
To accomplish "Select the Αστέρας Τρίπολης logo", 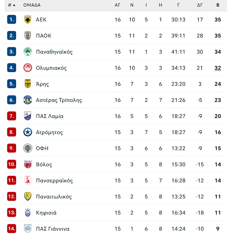I will pos(28,100).
